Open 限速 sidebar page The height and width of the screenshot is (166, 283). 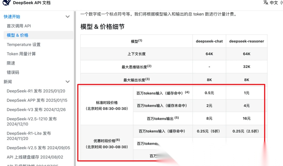[11, 63]
